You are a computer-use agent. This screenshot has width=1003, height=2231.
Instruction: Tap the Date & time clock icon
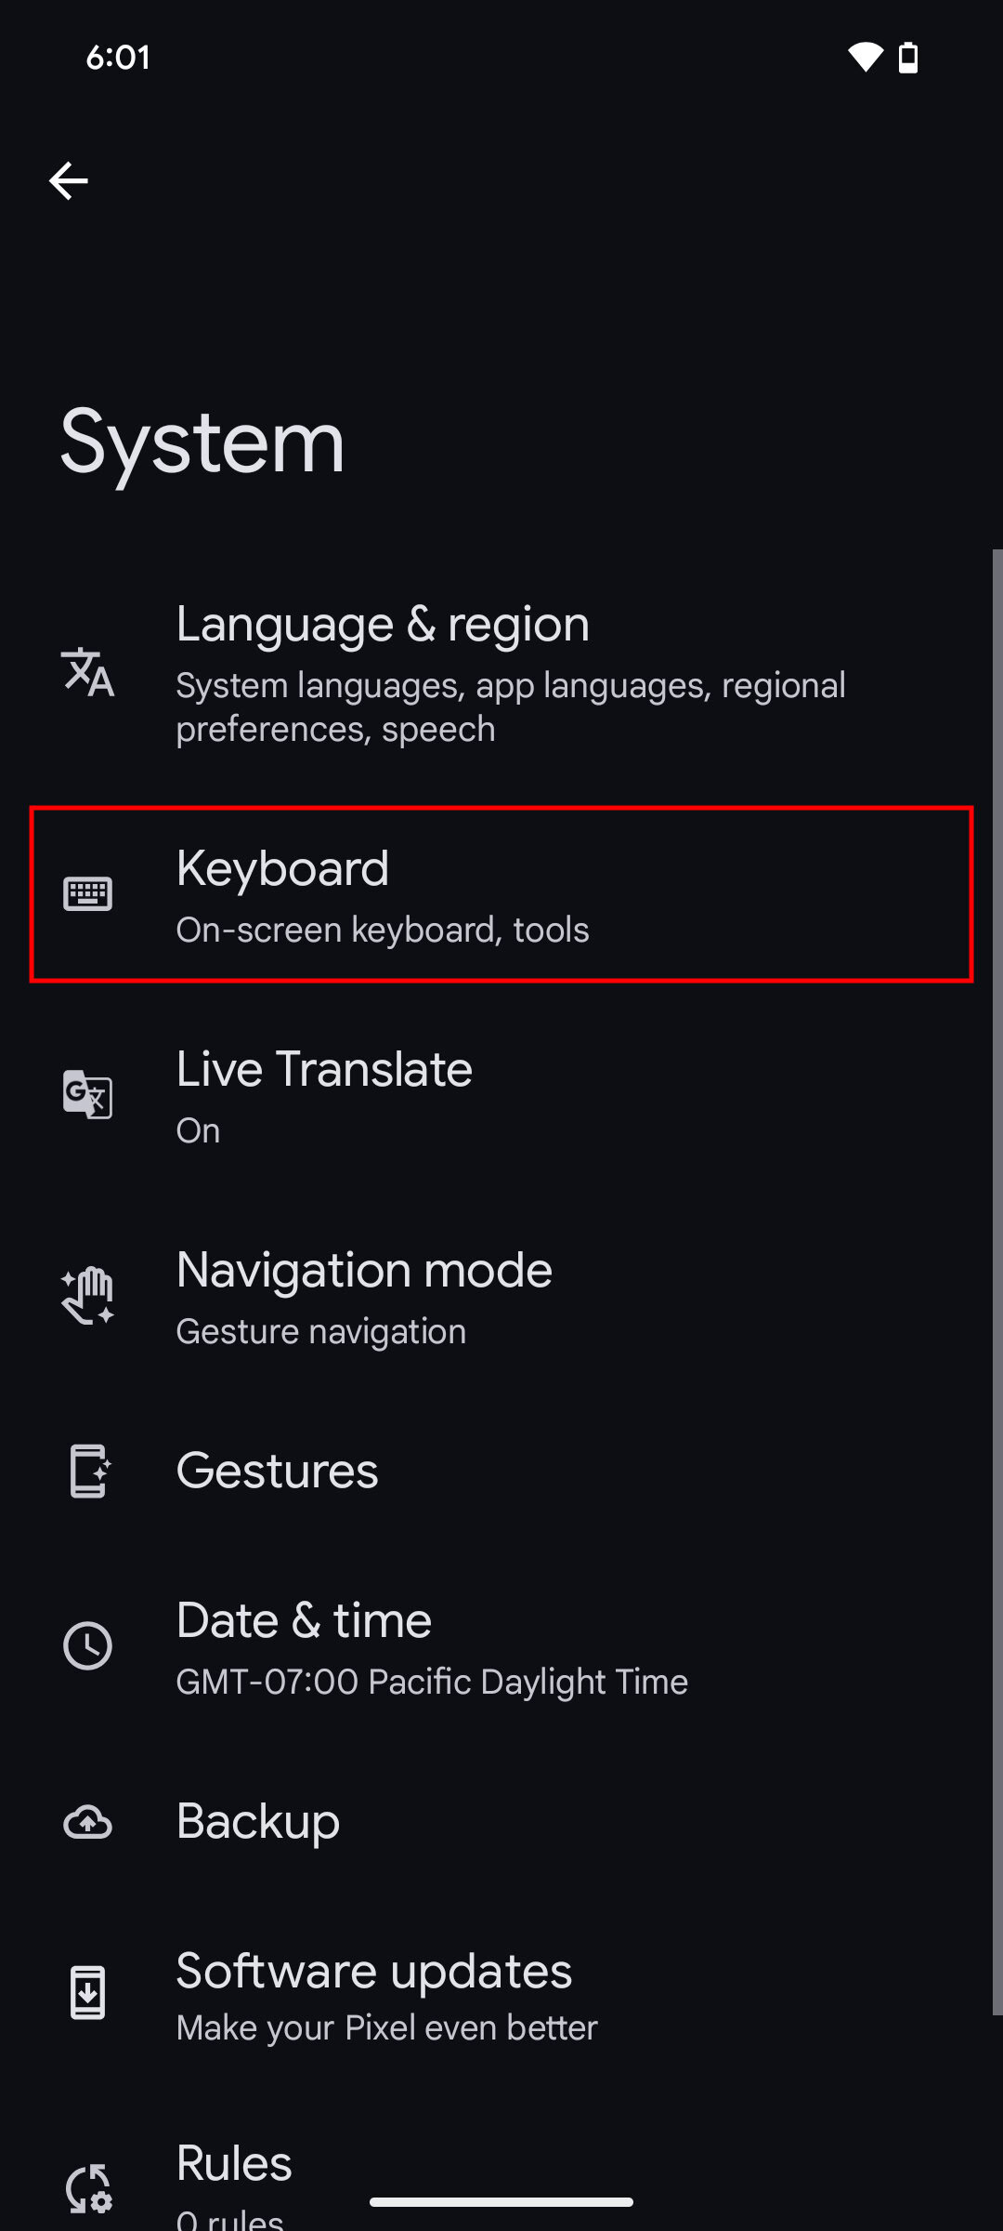tap(88, 1646)
